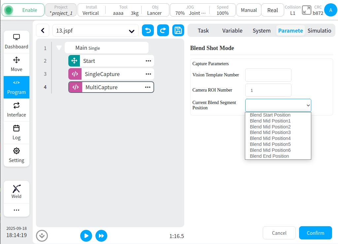Open the 13.jspf file dropdown
Screen dimensions: 338x244
coord(95,31)
